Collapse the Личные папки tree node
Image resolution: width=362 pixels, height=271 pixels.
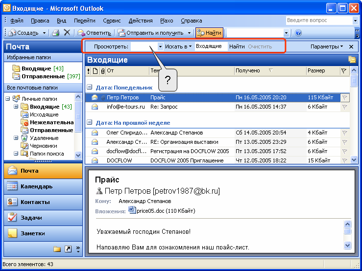click(x=8, y=99)
